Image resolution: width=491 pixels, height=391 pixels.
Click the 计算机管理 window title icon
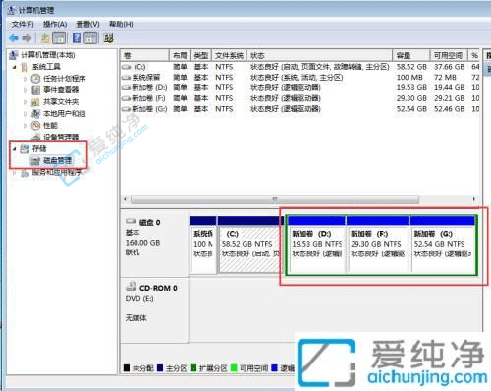[12, 10]
